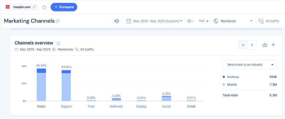Click the insajder.com site favicon
Image resolution: width=285 pixels, height=119 pixels.
(x=8, y=7)
